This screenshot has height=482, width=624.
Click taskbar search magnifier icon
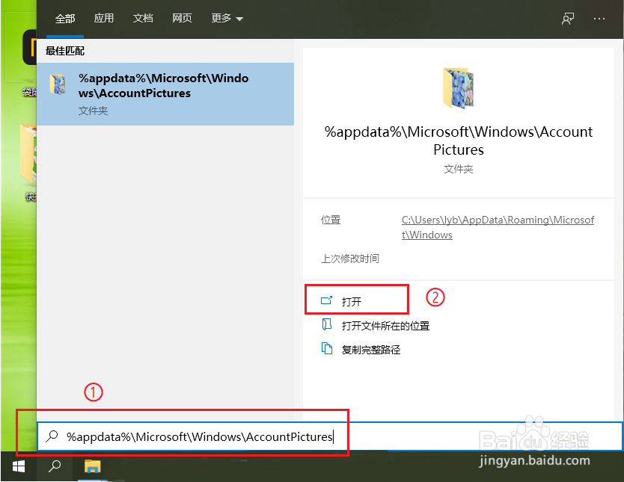(55, 466)
